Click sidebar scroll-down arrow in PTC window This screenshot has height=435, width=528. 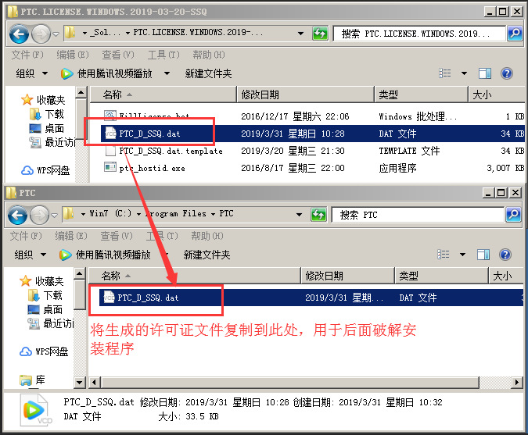click(80, 382)
